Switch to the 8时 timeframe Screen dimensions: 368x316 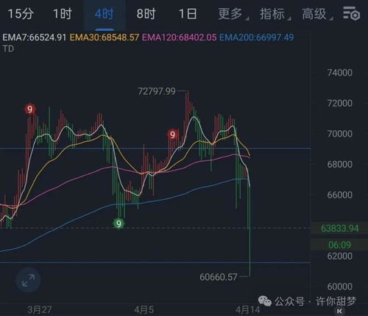click(146, 14)
